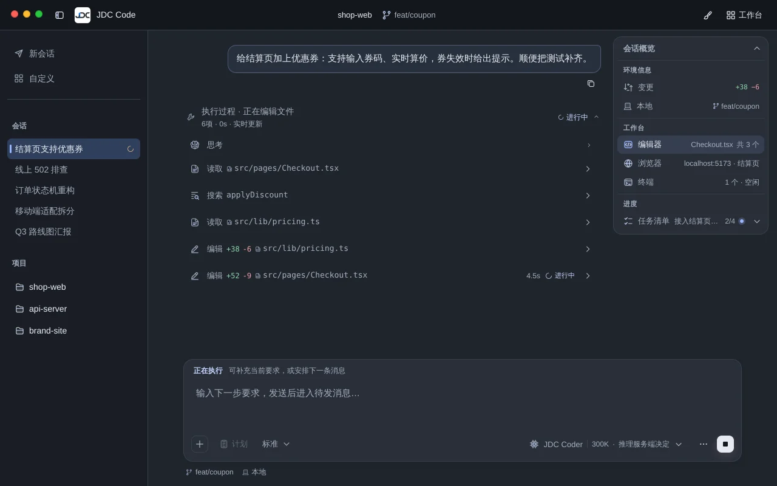Open the more options ellipsis
Screen dimensions: 777x486
tap(704, 444)
